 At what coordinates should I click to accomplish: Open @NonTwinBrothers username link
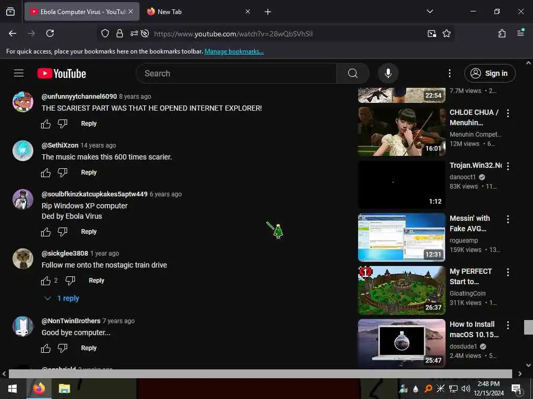[71, 321]
